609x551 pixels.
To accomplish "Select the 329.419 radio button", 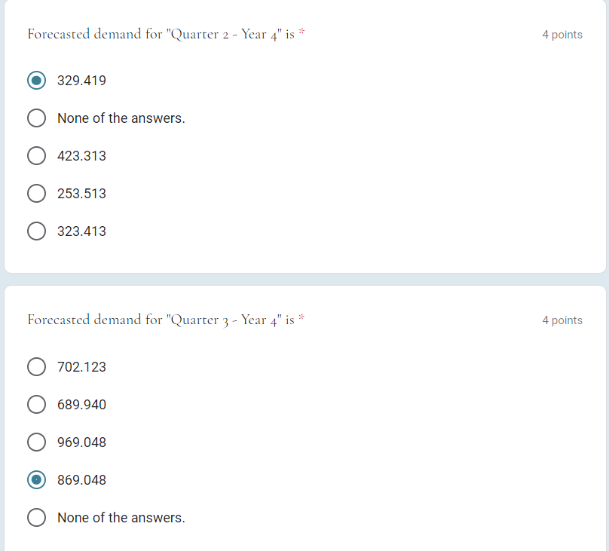I will [36, 80].
